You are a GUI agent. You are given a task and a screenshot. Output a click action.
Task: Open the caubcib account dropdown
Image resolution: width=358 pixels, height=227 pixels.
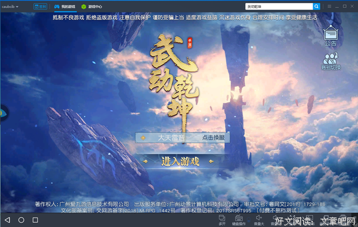tap(10, 7)
